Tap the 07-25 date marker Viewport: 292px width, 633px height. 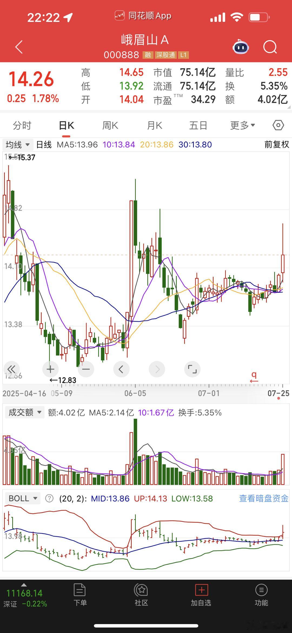(278, 393)
